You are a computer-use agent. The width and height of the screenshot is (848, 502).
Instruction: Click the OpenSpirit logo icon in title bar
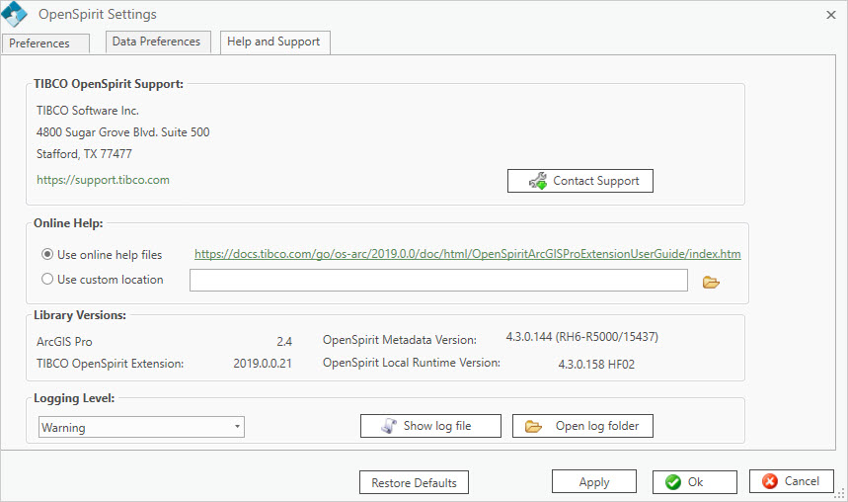14,14
